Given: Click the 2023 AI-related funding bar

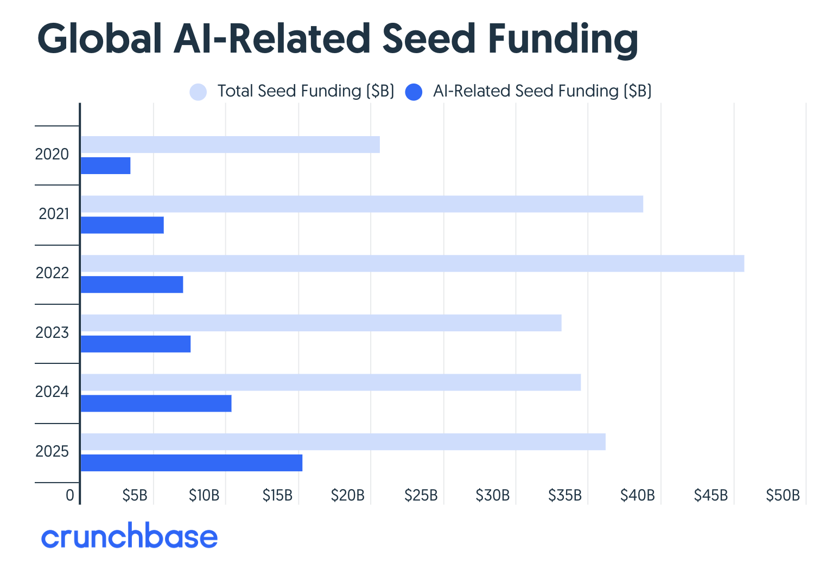Looking at the screenshot, I should click(136, 344).
